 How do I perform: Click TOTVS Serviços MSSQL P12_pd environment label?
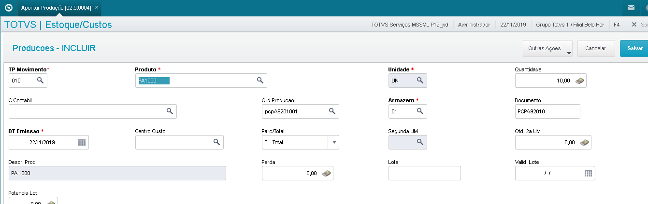tap(410, 24)
